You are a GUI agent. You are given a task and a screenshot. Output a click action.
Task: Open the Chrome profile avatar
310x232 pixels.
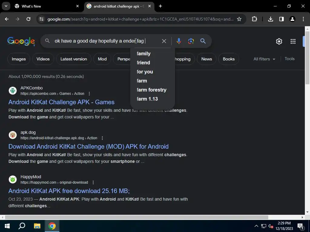[x=292, y=19]
